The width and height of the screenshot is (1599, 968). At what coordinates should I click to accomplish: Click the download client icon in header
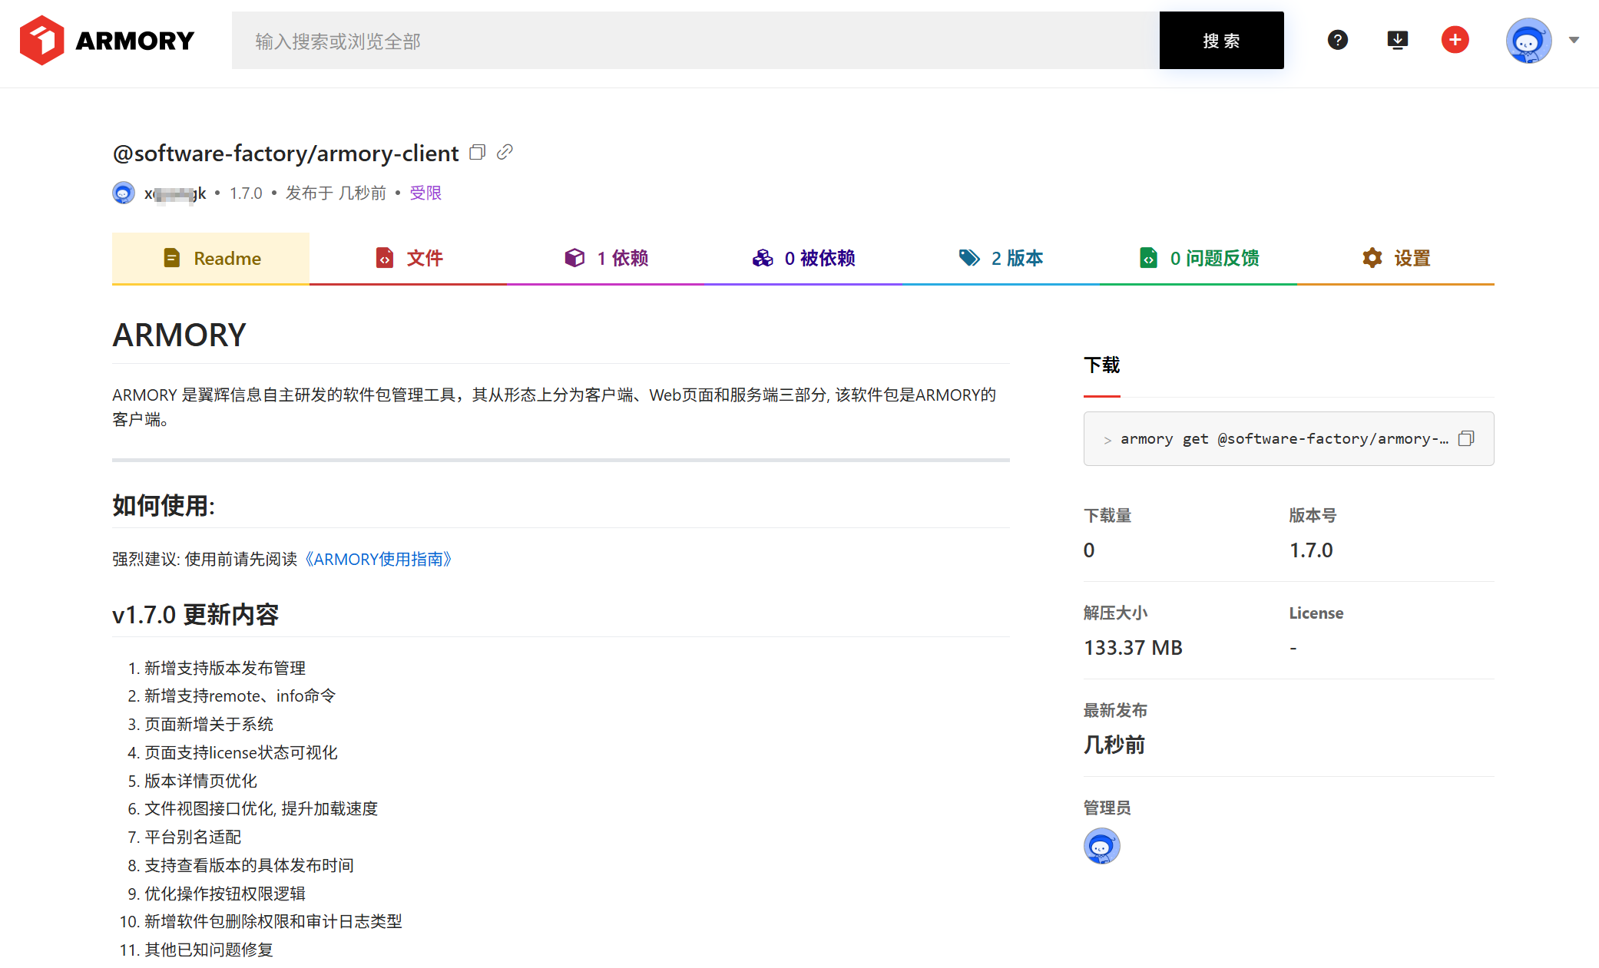(1397, 40)
